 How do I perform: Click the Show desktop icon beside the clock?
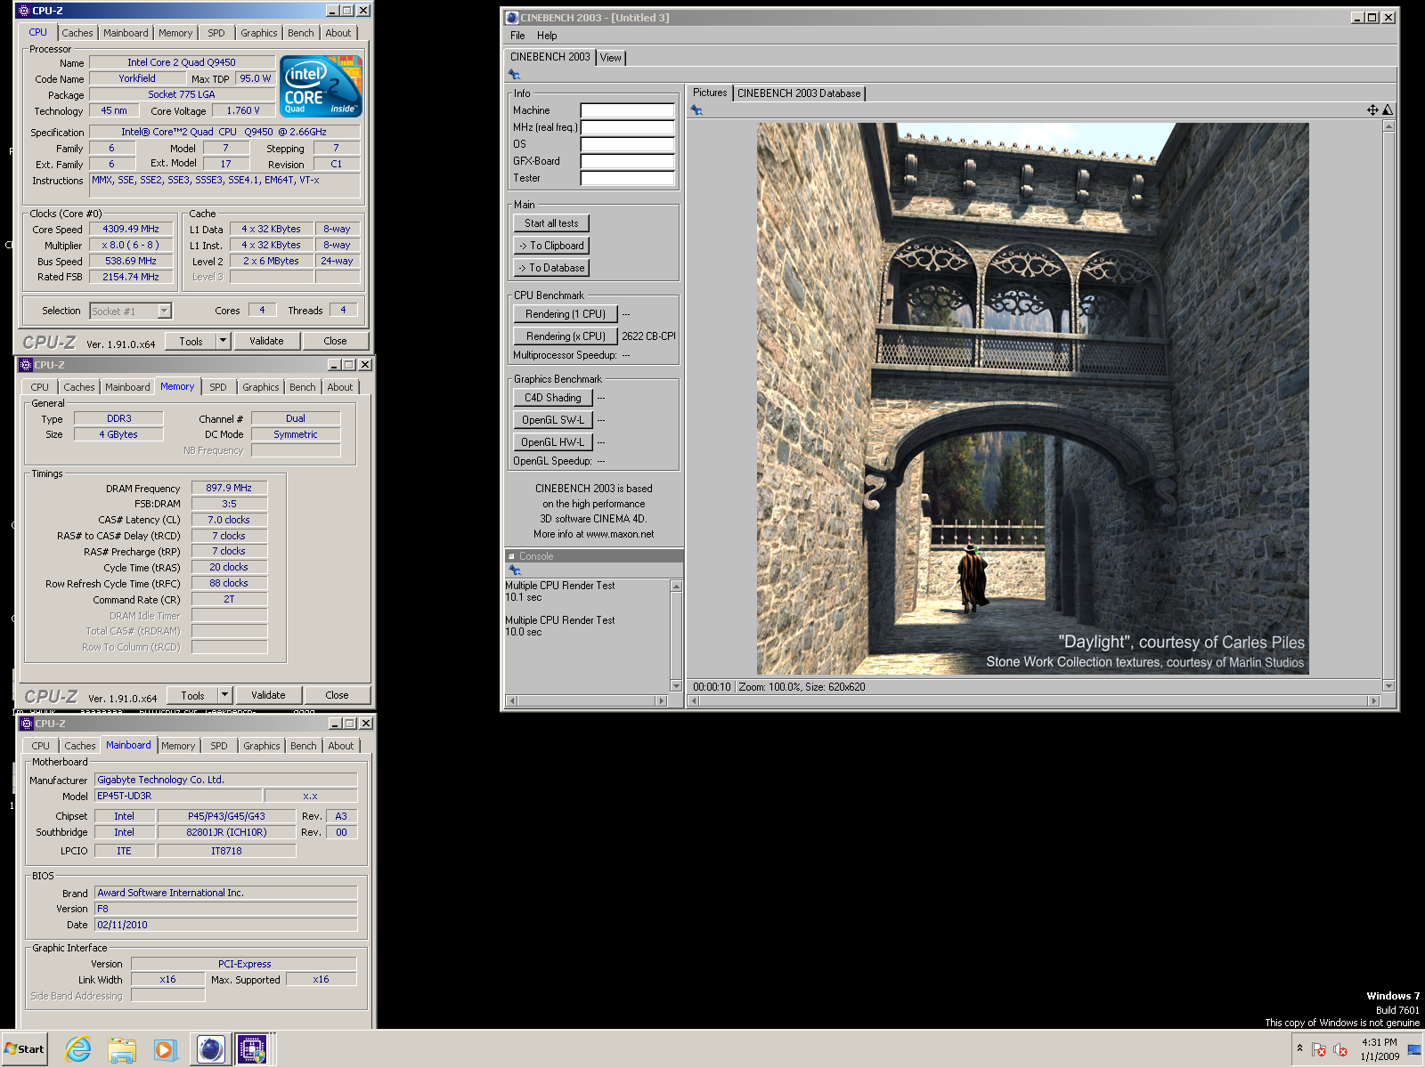[1413, 1049]
